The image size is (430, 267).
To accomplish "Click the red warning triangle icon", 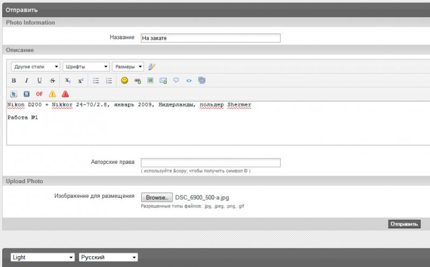I will (x=65, y=94).
